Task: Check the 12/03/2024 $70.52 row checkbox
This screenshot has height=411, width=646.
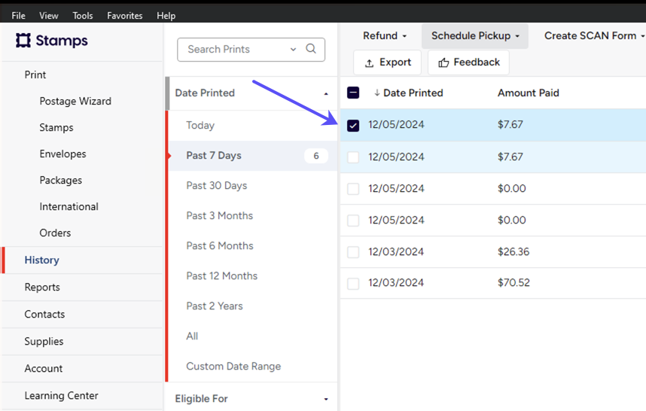Action: click(353, 283)
